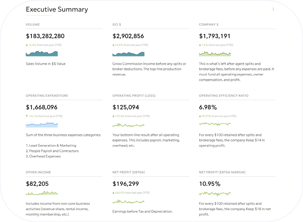
Task: Click the trend arrow beside 20.23% efficiency change
Action: tap(200, 116)
